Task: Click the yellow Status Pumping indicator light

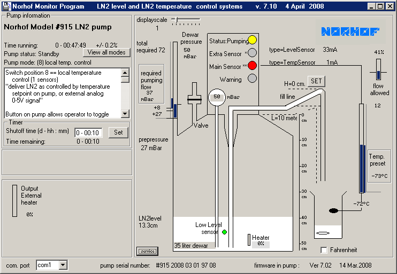Action: 252,40
